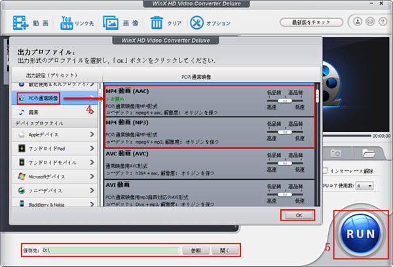Click the add video film icon

tap(20, 22)
